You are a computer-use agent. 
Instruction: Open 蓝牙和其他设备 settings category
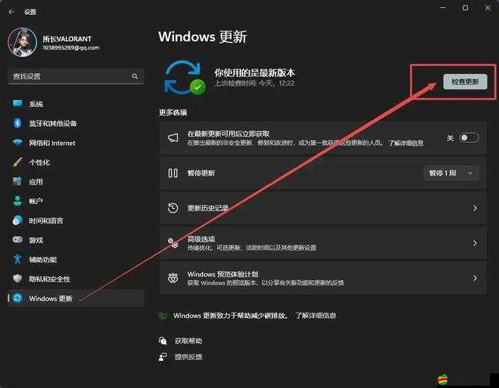point(75,123)
